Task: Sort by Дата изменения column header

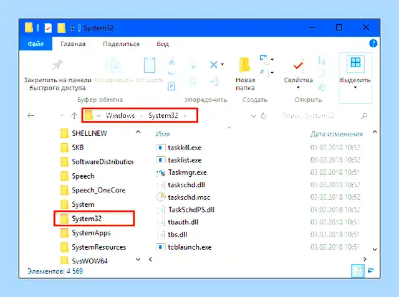Action: point(337,134)
